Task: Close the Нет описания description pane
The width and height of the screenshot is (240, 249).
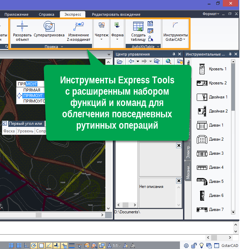Action: pyautogui.click(x=179, y=181)
